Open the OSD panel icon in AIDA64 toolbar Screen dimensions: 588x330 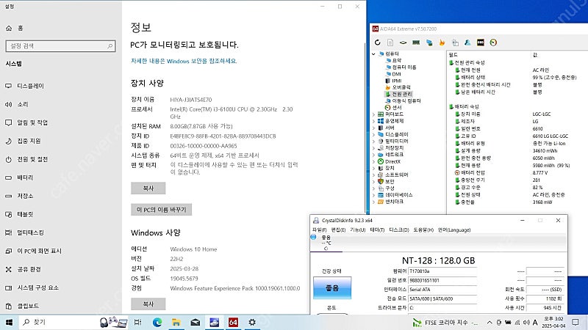481,43
